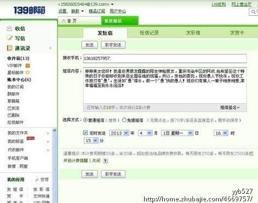Click the 写信 compose pencil icon
This screenshot has width=258, height=203.
click(9, 38)
